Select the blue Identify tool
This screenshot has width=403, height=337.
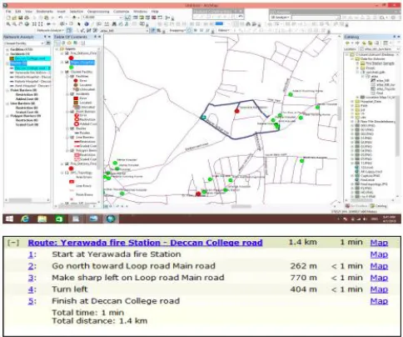point(87,24)
